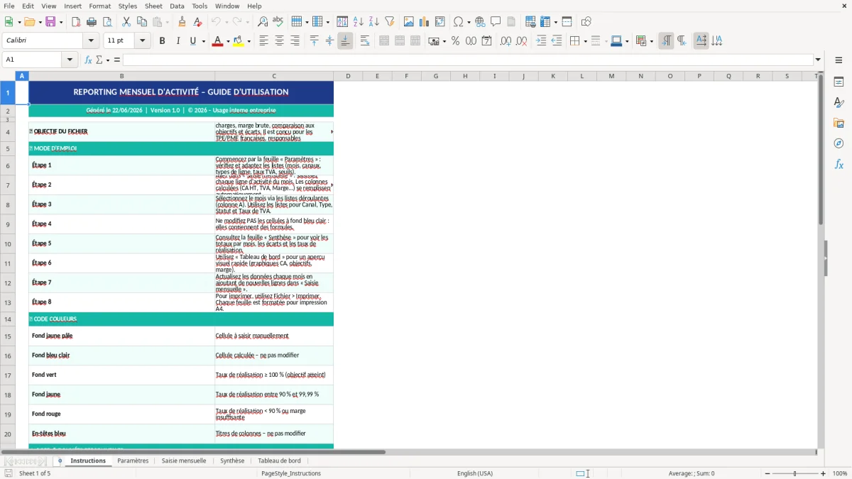The image size is (852, 479).
Task: Click the formula input line
Action: pyautogui.click(x=467, y=60)
